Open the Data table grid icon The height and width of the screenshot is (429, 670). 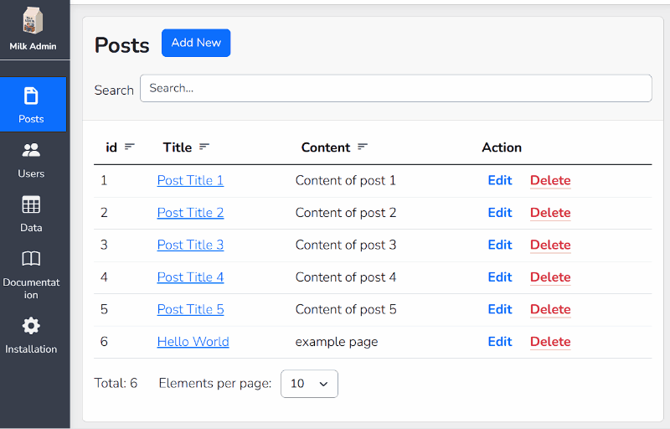click(31, 204)
